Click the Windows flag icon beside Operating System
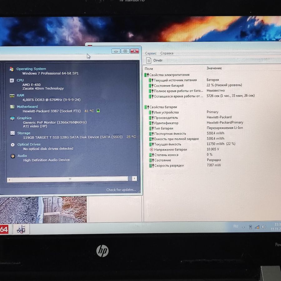 (12, 69)
